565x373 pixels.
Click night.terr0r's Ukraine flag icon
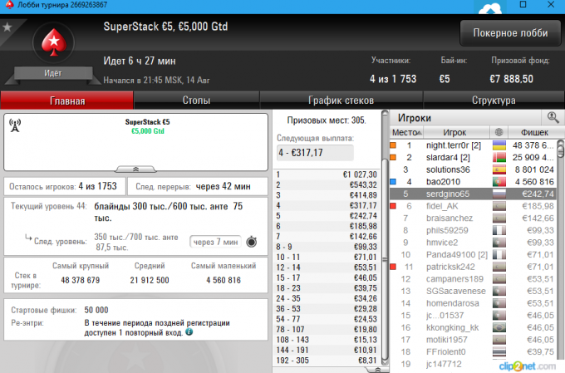499,145
